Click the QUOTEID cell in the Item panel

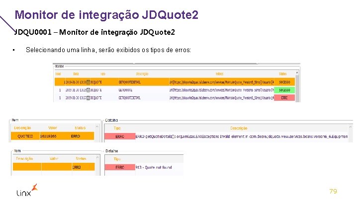click(x=25, y=136)
